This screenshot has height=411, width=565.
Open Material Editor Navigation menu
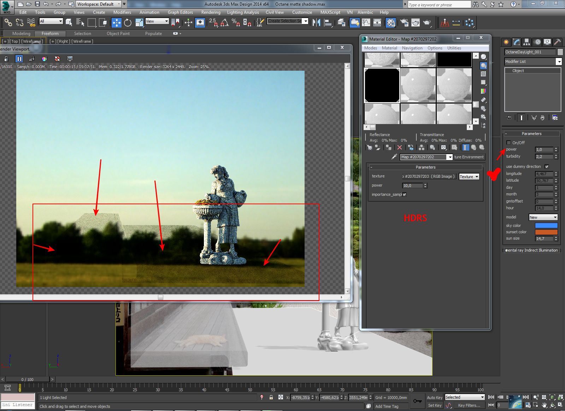(412, 48)
